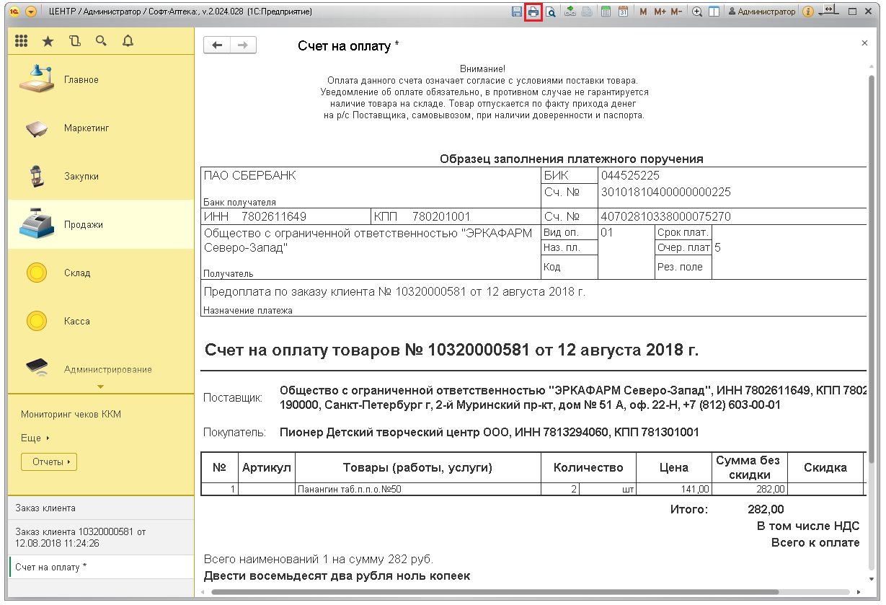
Task: Click the Save diskette icon
Action: (516, 12)
